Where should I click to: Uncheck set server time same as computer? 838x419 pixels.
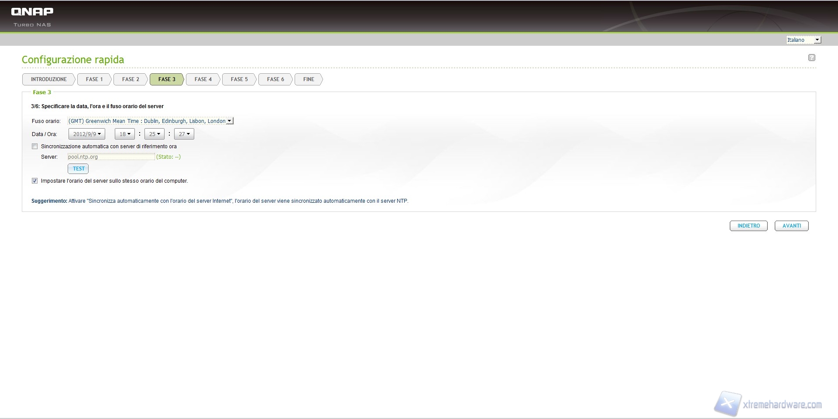(x=35, y=181)
